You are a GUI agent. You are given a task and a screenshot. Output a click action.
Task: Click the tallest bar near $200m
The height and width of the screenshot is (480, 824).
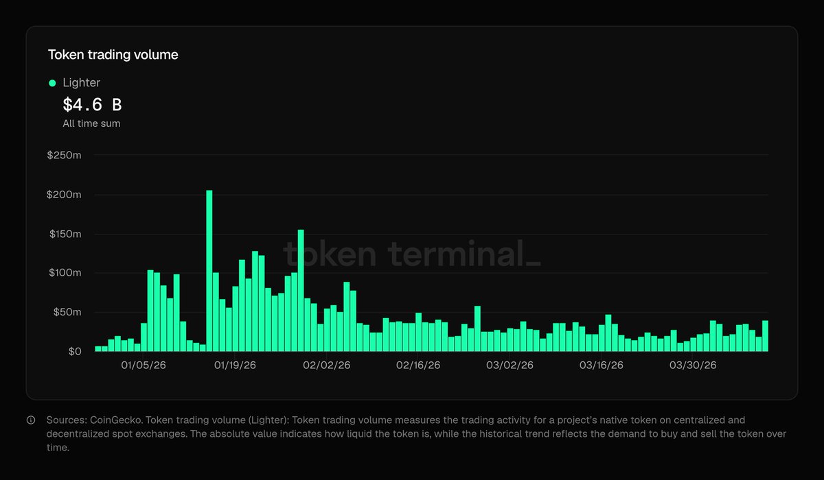pos(209,271)
